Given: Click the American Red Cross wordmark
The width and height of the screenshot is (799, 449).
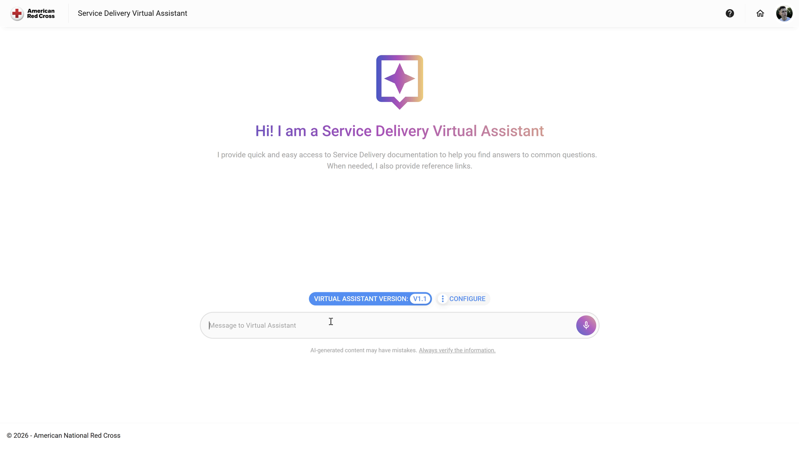Looking at the screenshot, I should (41, 14).
